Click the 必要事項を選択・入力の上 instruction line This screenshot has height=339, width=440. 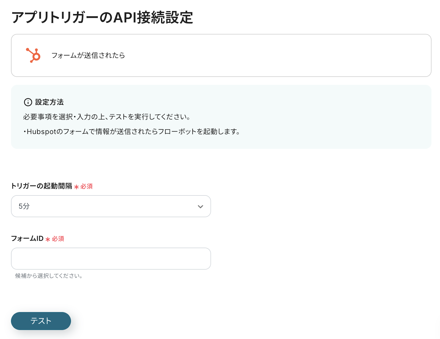point(107,117)
